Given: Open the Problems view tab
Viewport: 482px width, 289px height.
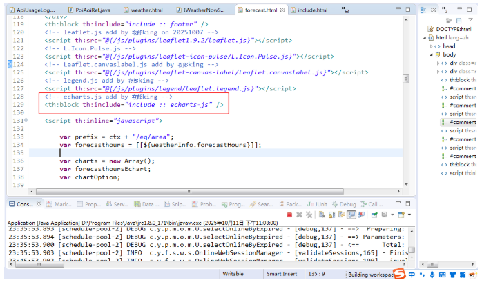Looking at the screenshot, I should (204, 204).
